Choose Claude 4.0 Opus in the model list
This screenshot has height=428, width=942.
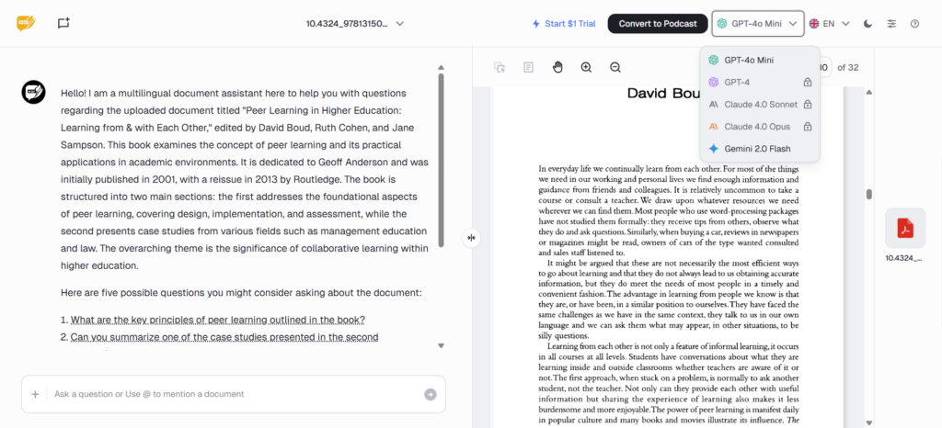757,126
